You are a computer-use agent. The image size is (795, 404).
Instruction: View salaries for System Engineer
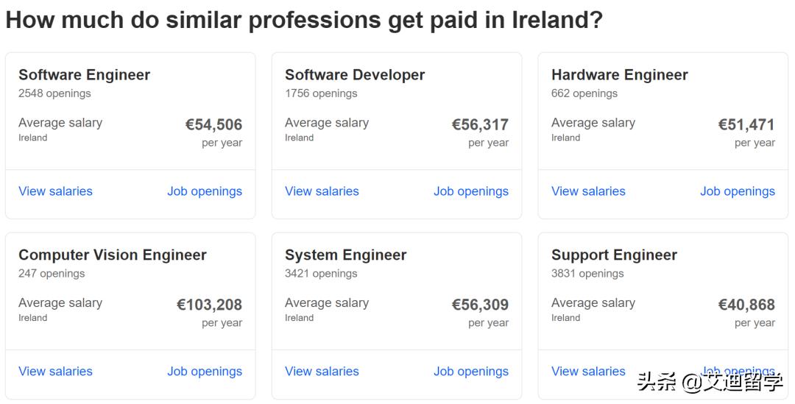tap(322, 372)
